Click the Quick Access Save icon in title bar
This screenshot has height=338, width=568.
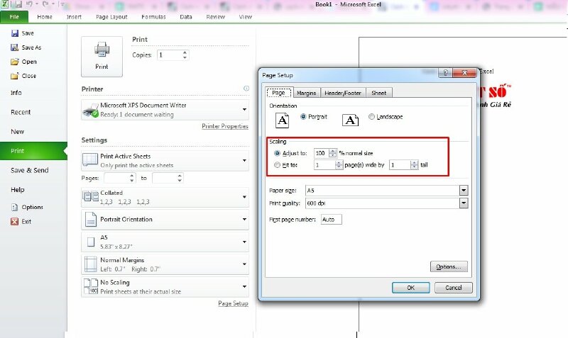[x=18, y=4]
